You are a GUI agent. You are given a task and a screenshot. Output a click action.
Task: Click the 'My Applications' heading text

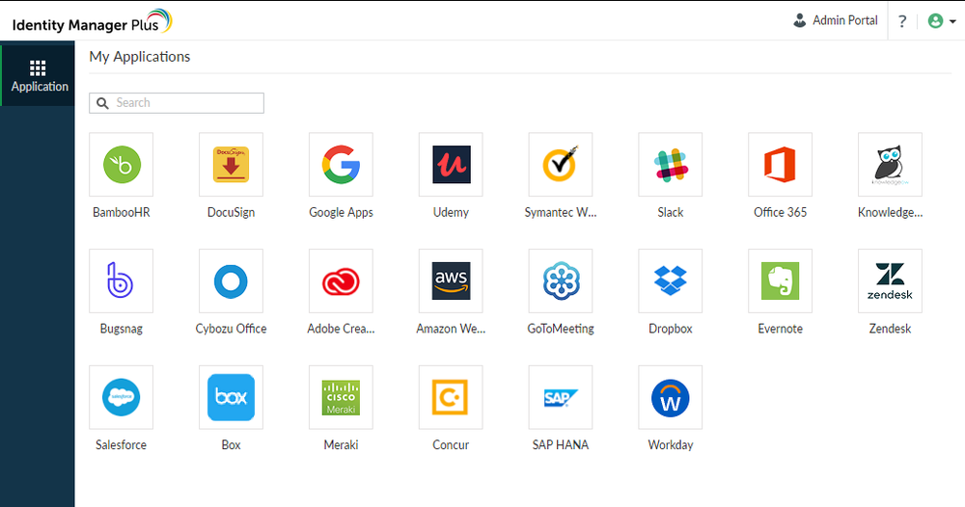pyautogui.click(x=140, y=57)
